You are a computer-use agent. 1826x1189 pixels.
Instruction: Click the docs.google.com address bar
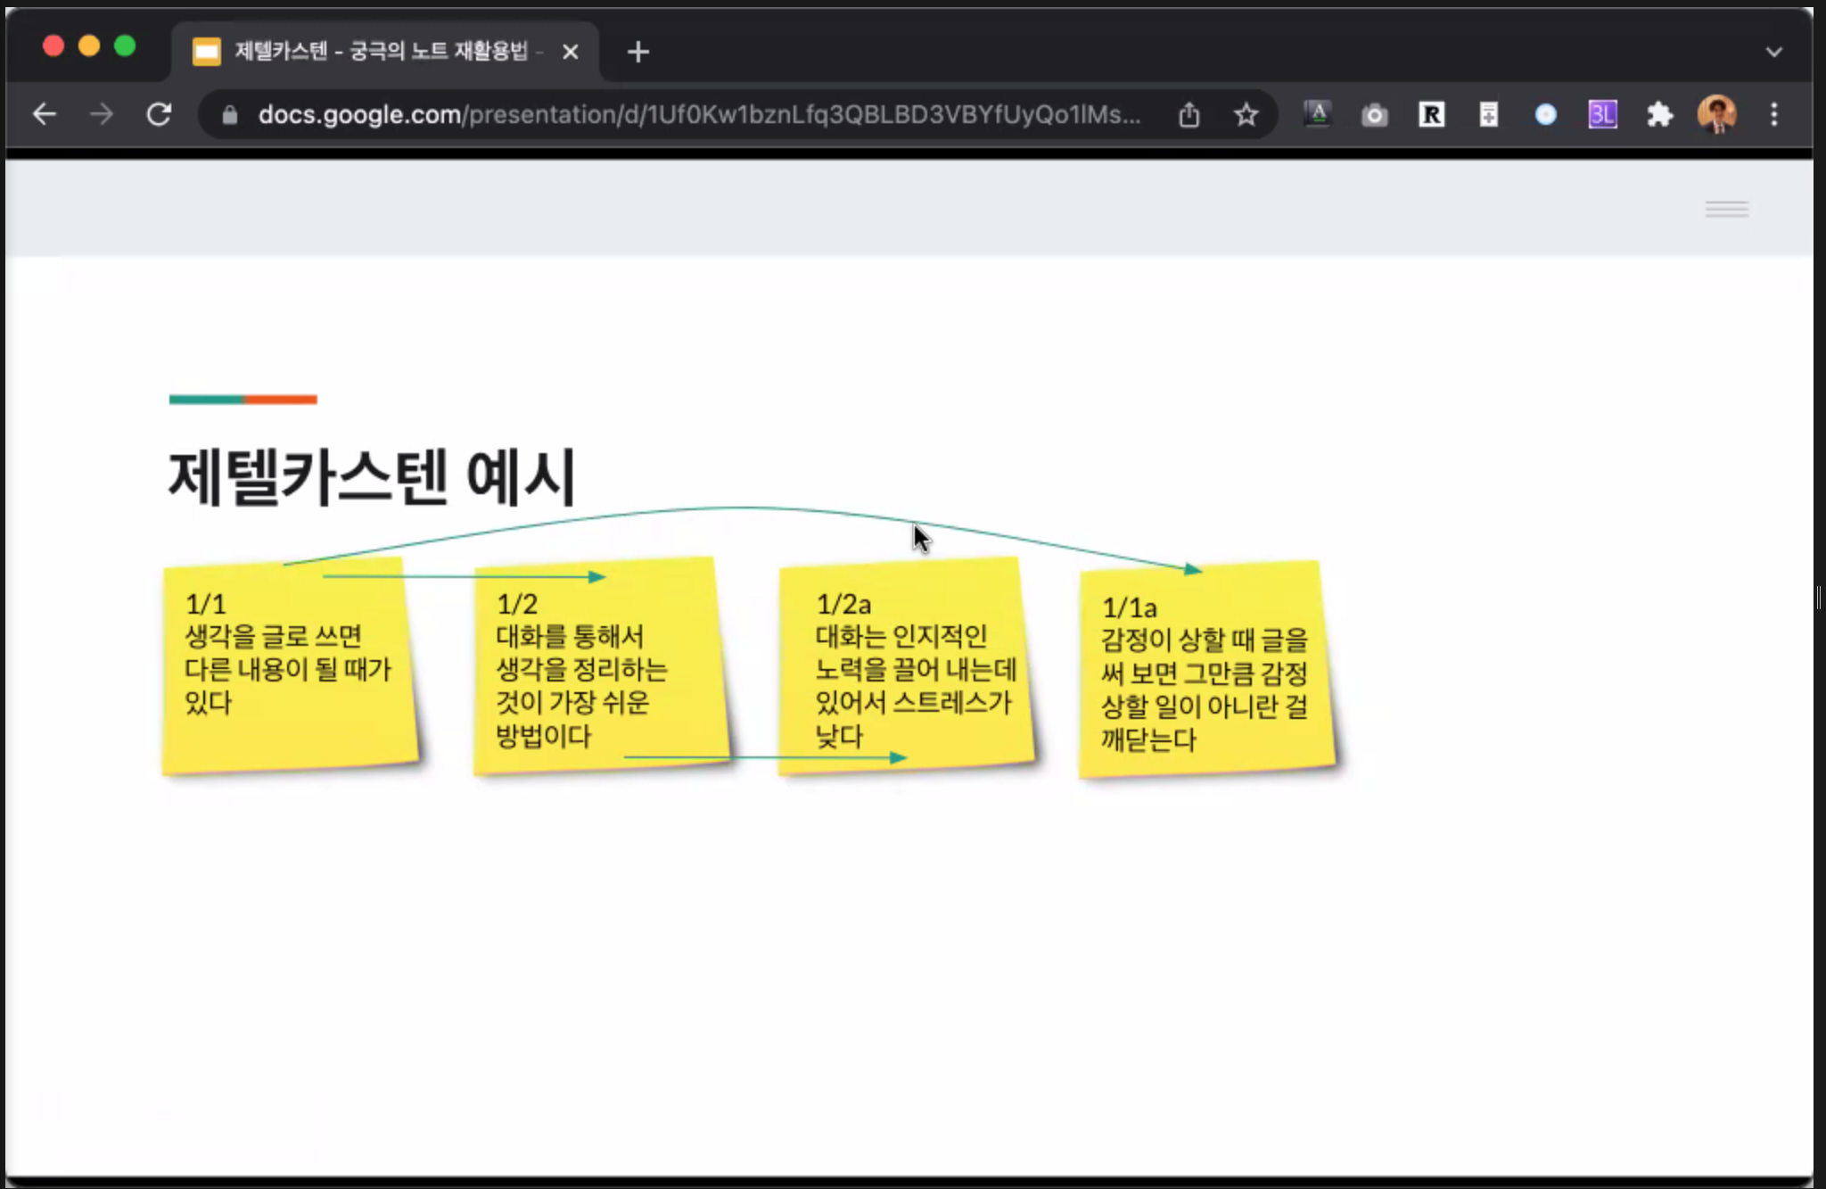point(695,114)
